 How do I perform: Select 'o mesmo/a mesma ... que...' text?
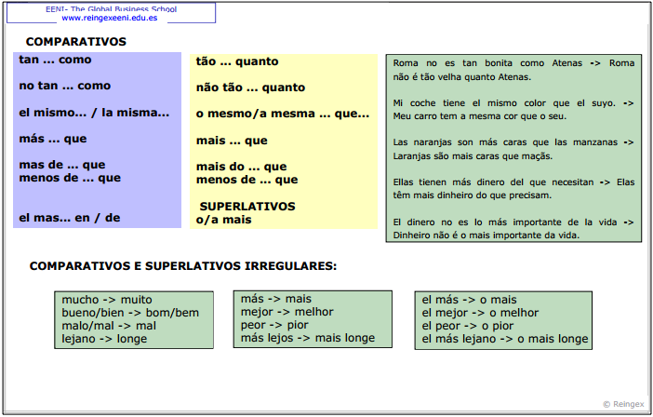coord(282,114)
